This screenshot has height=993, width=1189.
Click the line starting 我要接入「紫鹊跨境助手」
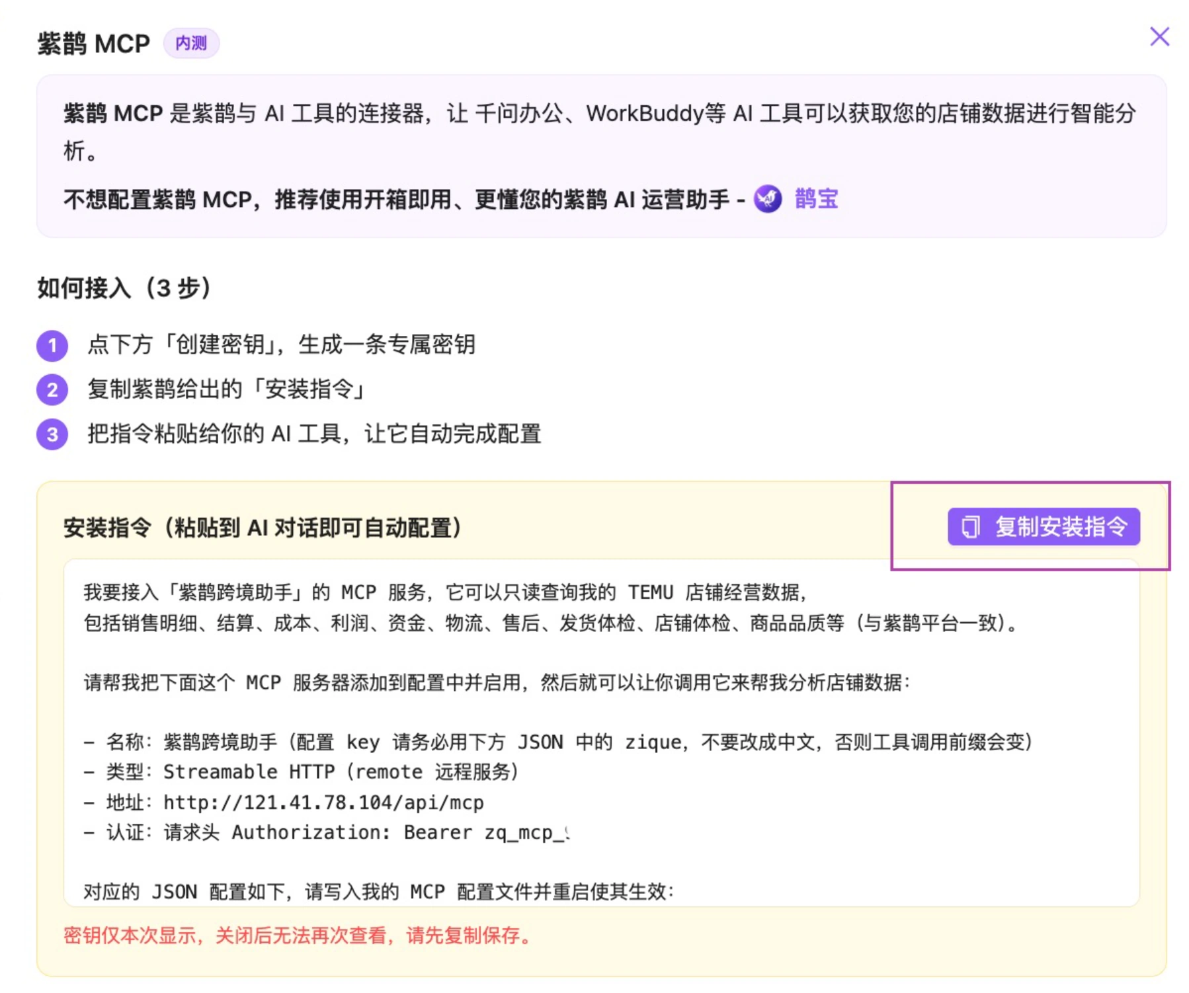[x=446, y=592]
